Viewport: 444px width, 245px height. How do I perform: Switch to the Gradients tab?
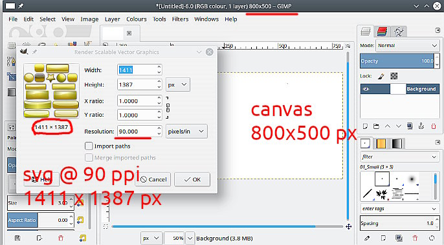[397, 144]
